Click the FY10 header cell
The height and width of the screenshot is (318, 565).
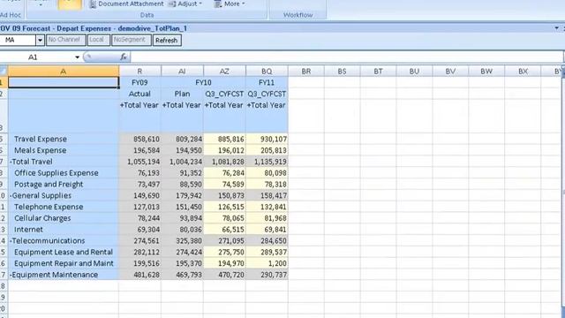click(203, 82)
